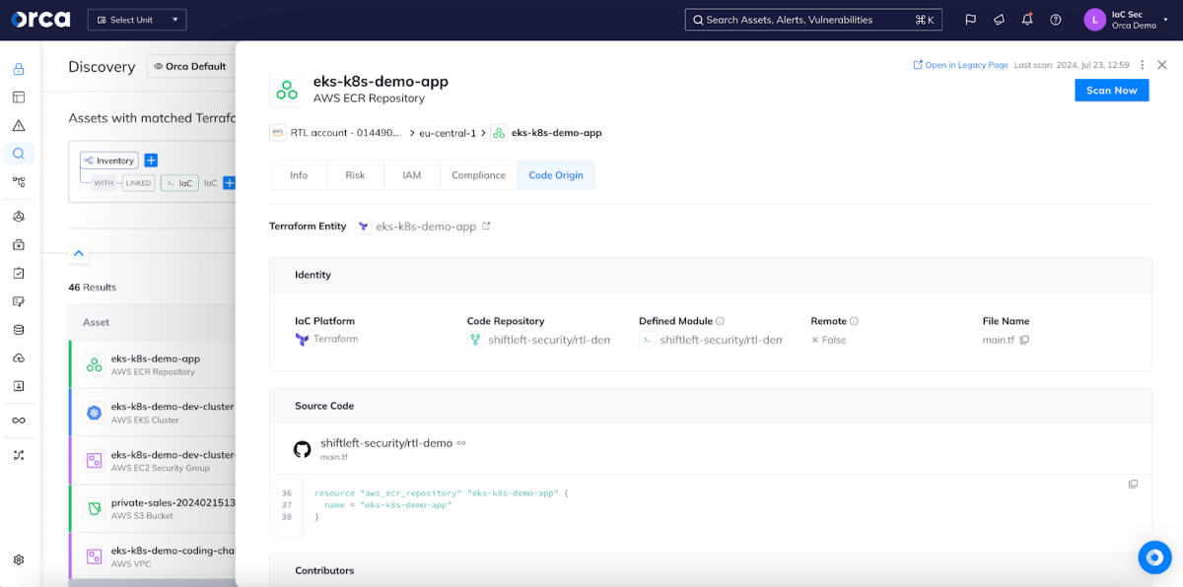Open the hierarchy tree icon in the sidebar

[x=19, y=182]
